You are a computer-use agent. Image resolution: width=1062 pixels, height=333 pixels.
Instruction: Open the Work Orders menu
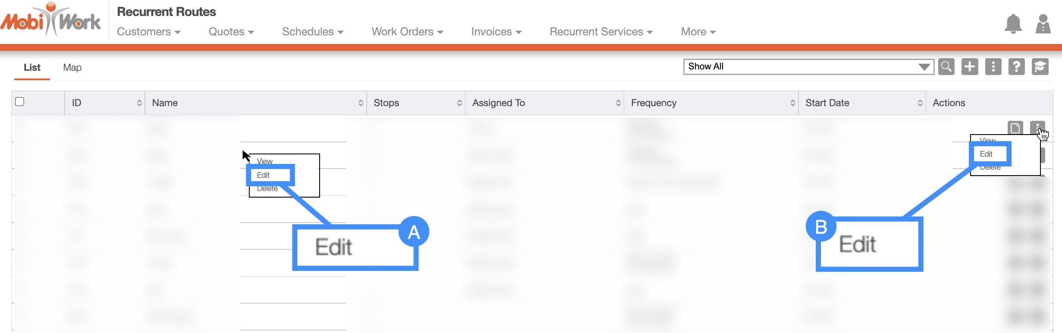point(407,32)
